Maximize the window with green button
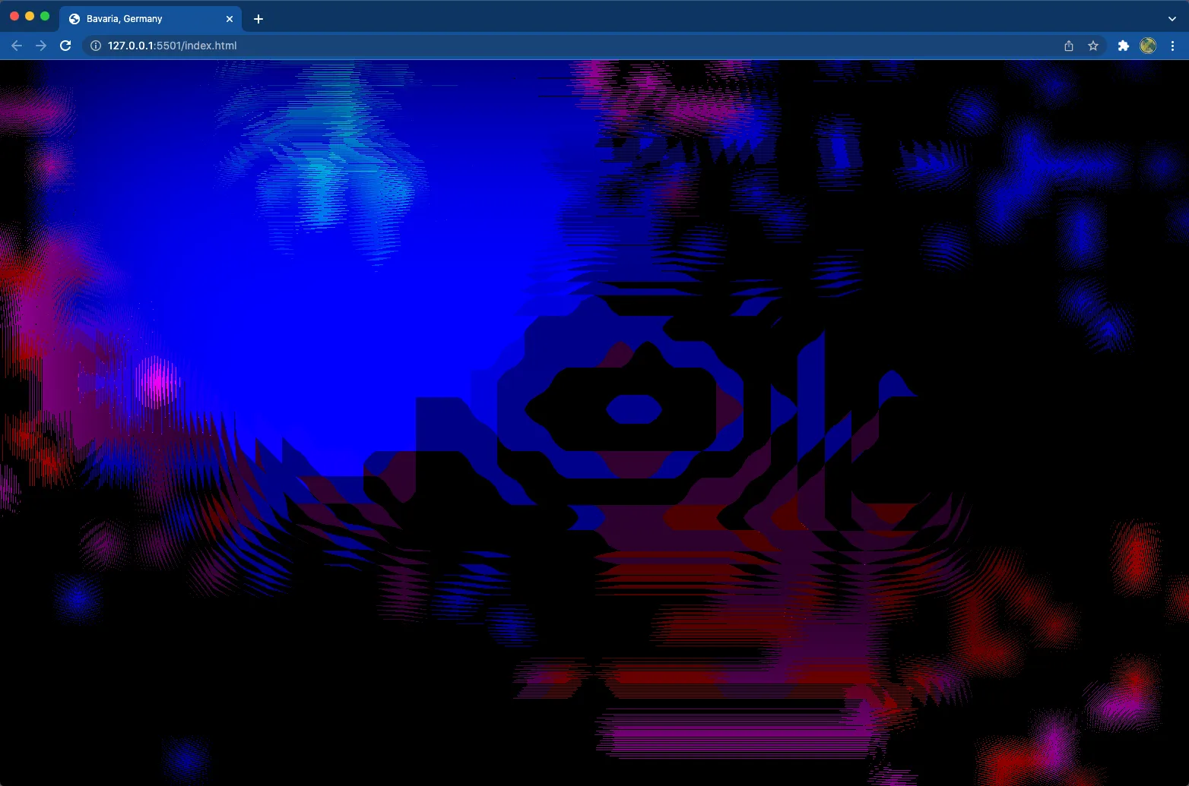Viewport: 1189px width, 786px height. pos(45,16)
